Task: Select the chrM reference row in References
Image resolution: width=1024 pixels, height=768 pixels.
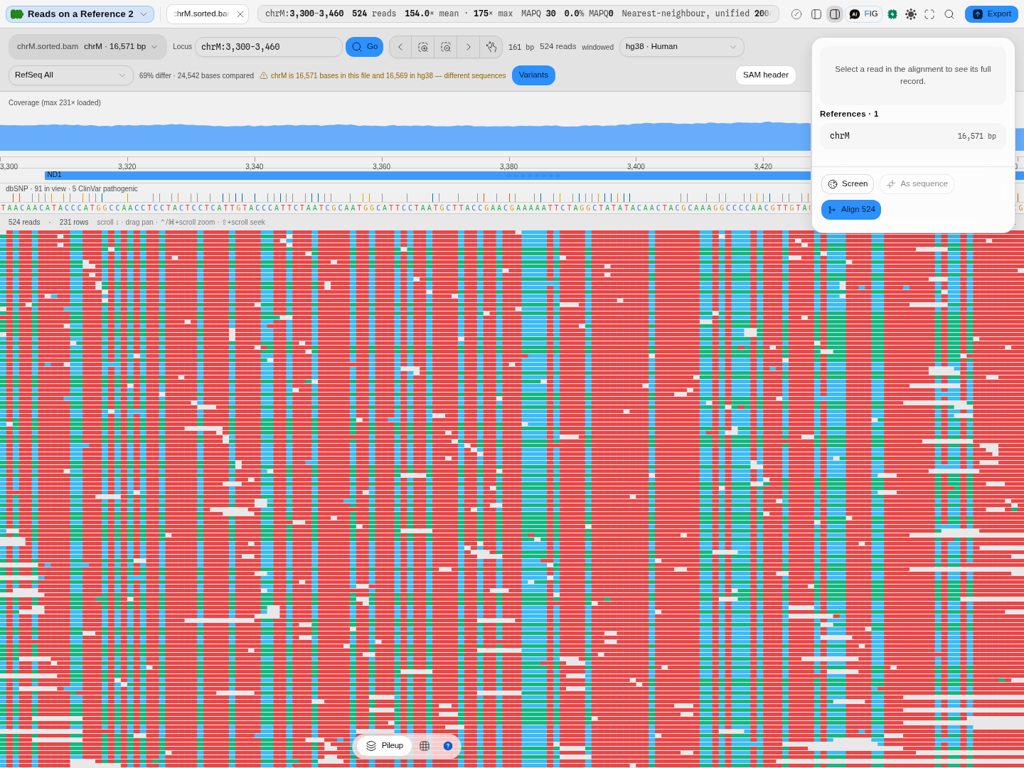Action: [913, 136]
